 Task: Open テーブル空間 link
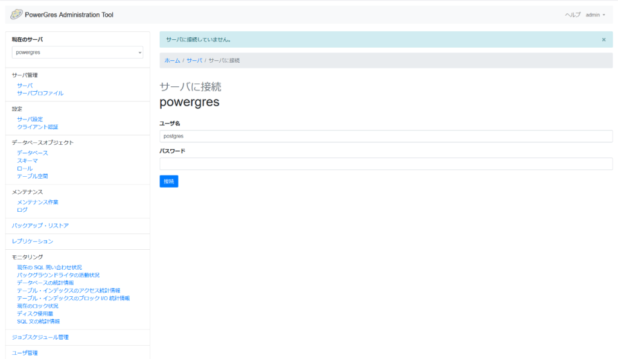tap(33, 176)
